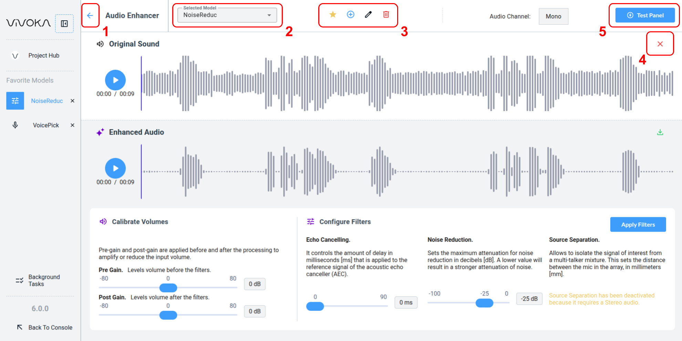Close the red X audio panel

click(660, 44)
